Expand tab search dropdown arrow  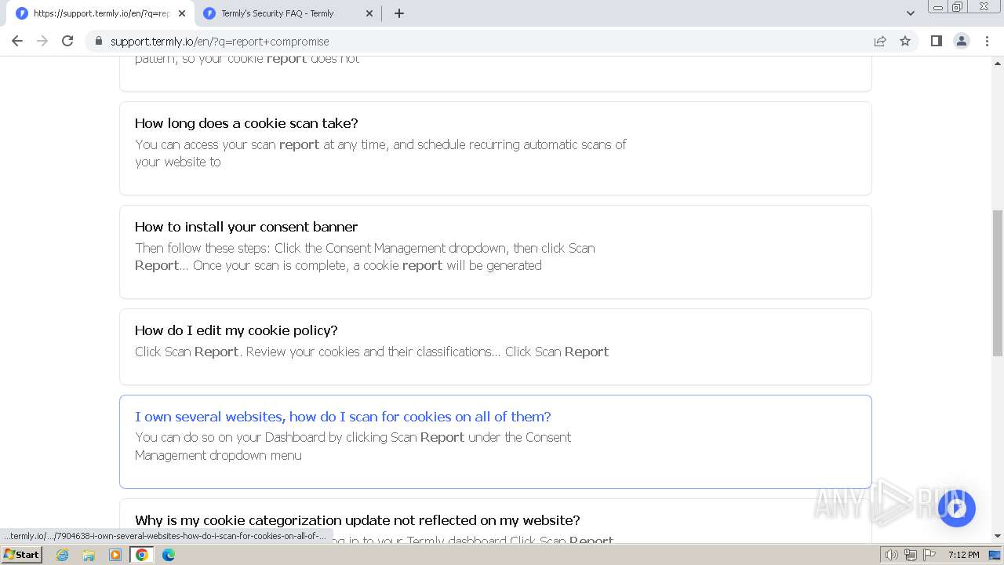[911, 13]
